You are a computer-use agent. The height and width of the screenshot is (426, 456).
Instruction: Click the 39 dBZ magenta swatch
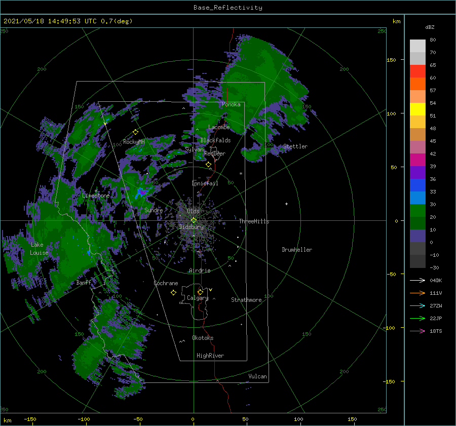[417, 160]
